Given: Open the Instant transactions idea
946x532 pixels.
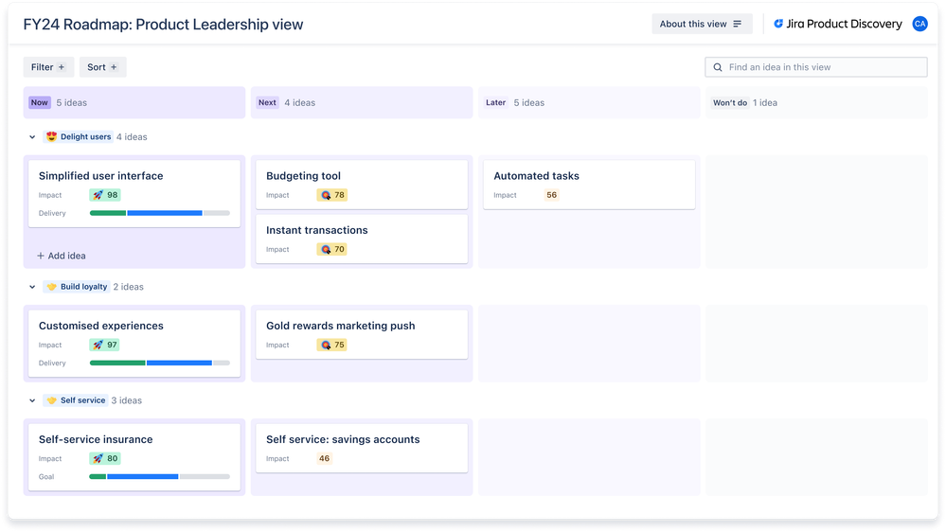Looking at the screenshot, I should [x=362, y=239].
